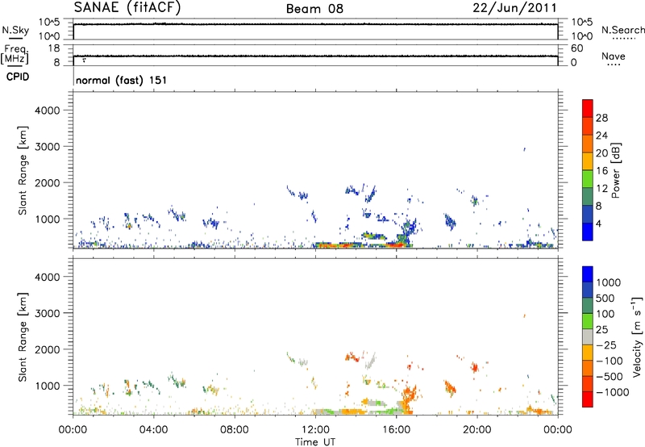Click the orange echo cluster near 16:30 in velocity panel

pos(410,396)
